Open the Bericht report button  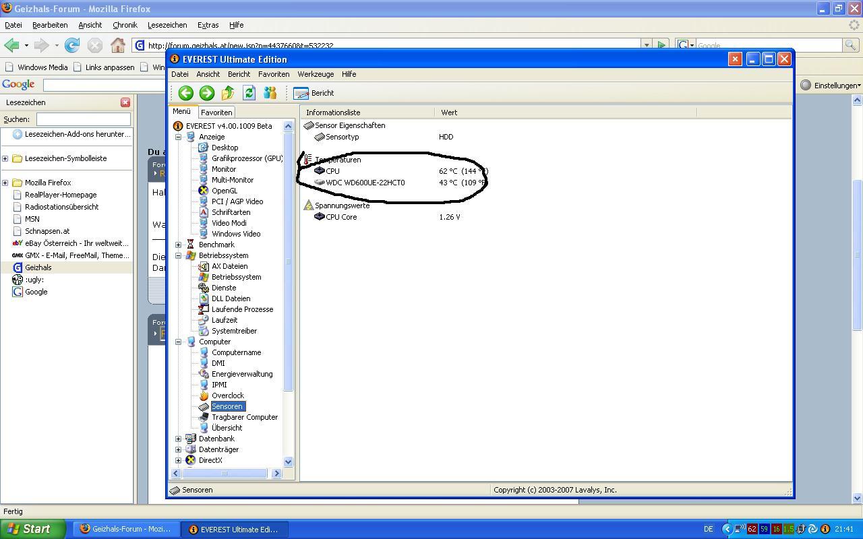click(x=314, y=93)
